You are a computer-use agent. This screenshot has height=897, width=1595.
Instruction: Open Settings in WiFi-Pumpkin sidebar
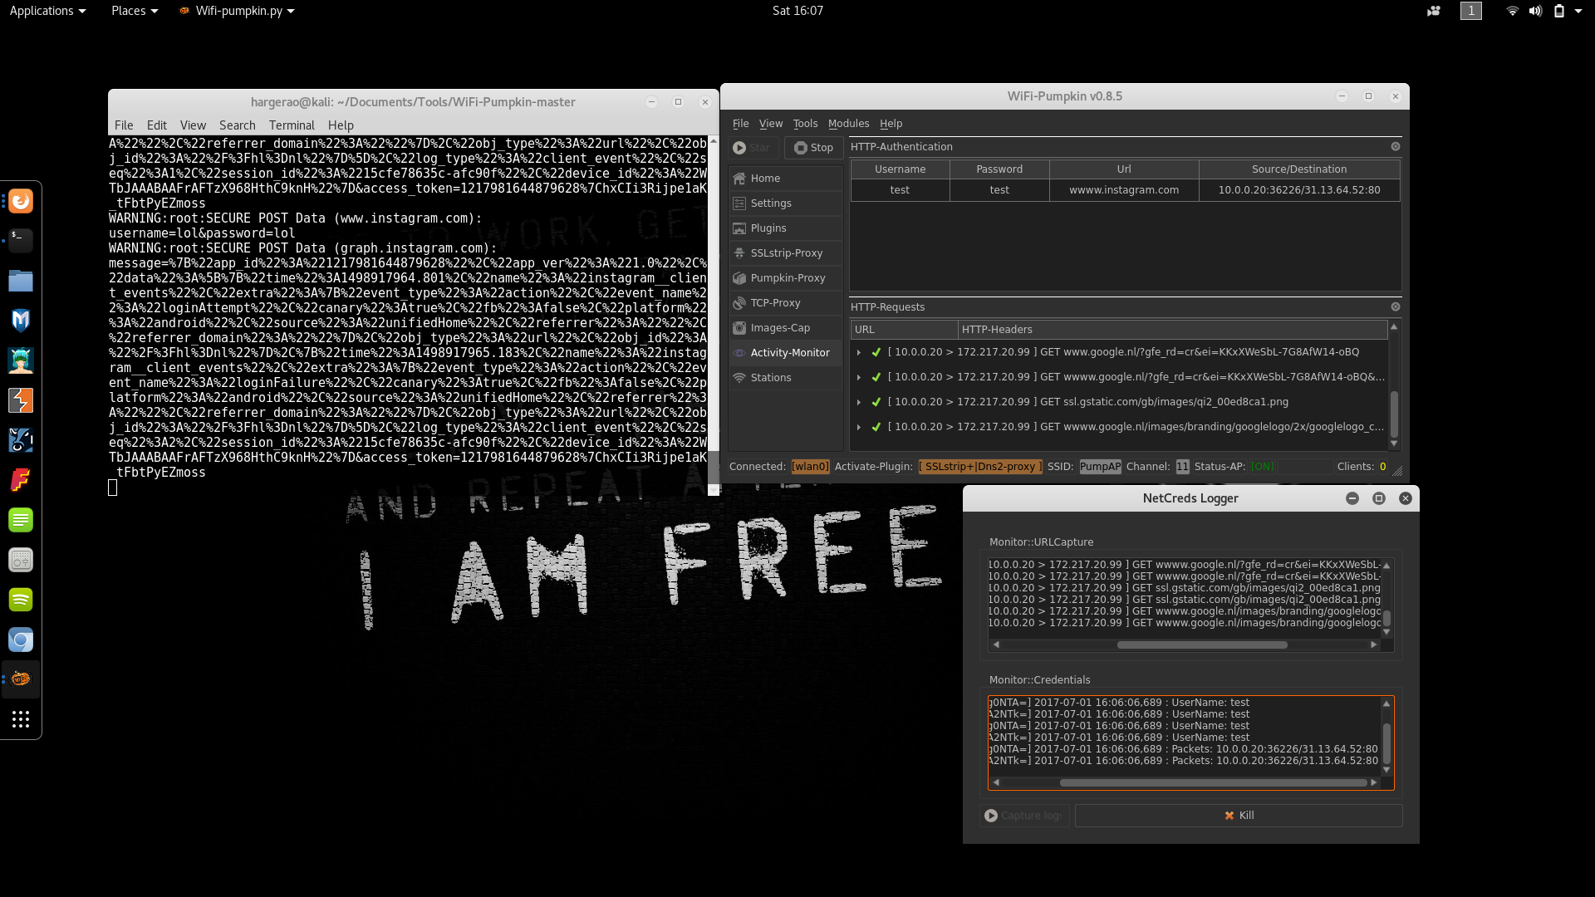coord(785,203)
